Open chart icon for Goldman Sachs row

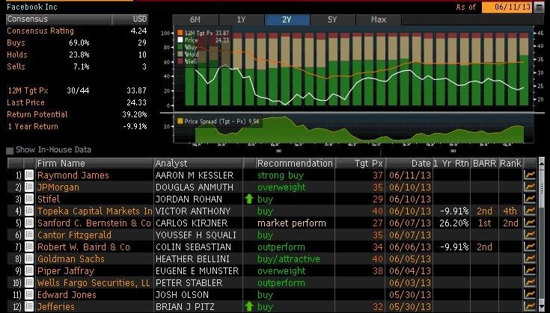(x=530, y=258)
